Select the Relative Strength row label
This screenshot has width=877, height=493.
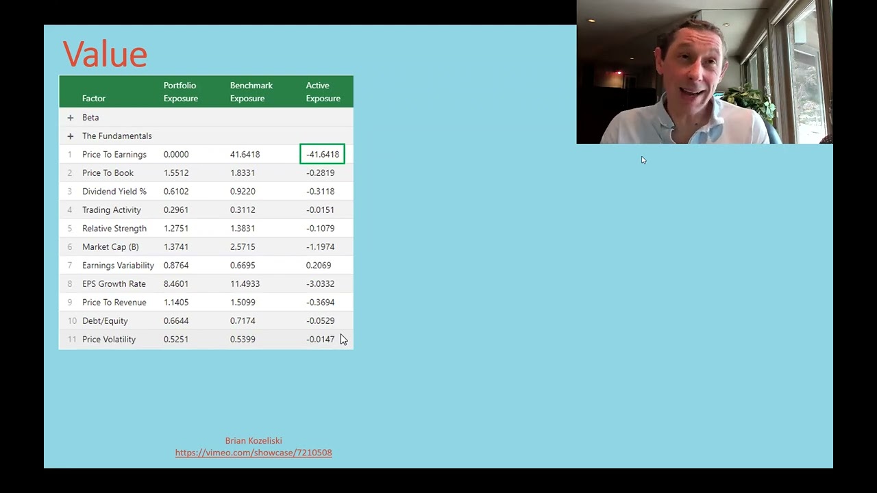114,229
